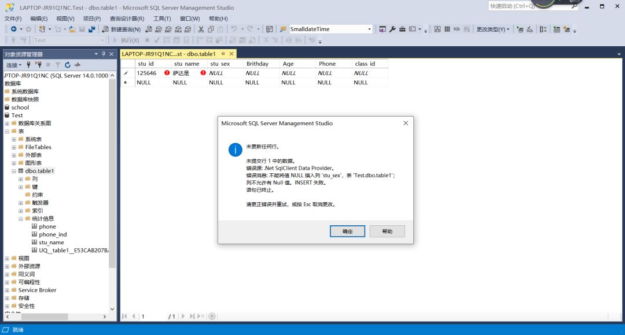The height and width of the screenshot is (335, 625).
Task: Open the 工具(T) menu
Action: [162, 18]
